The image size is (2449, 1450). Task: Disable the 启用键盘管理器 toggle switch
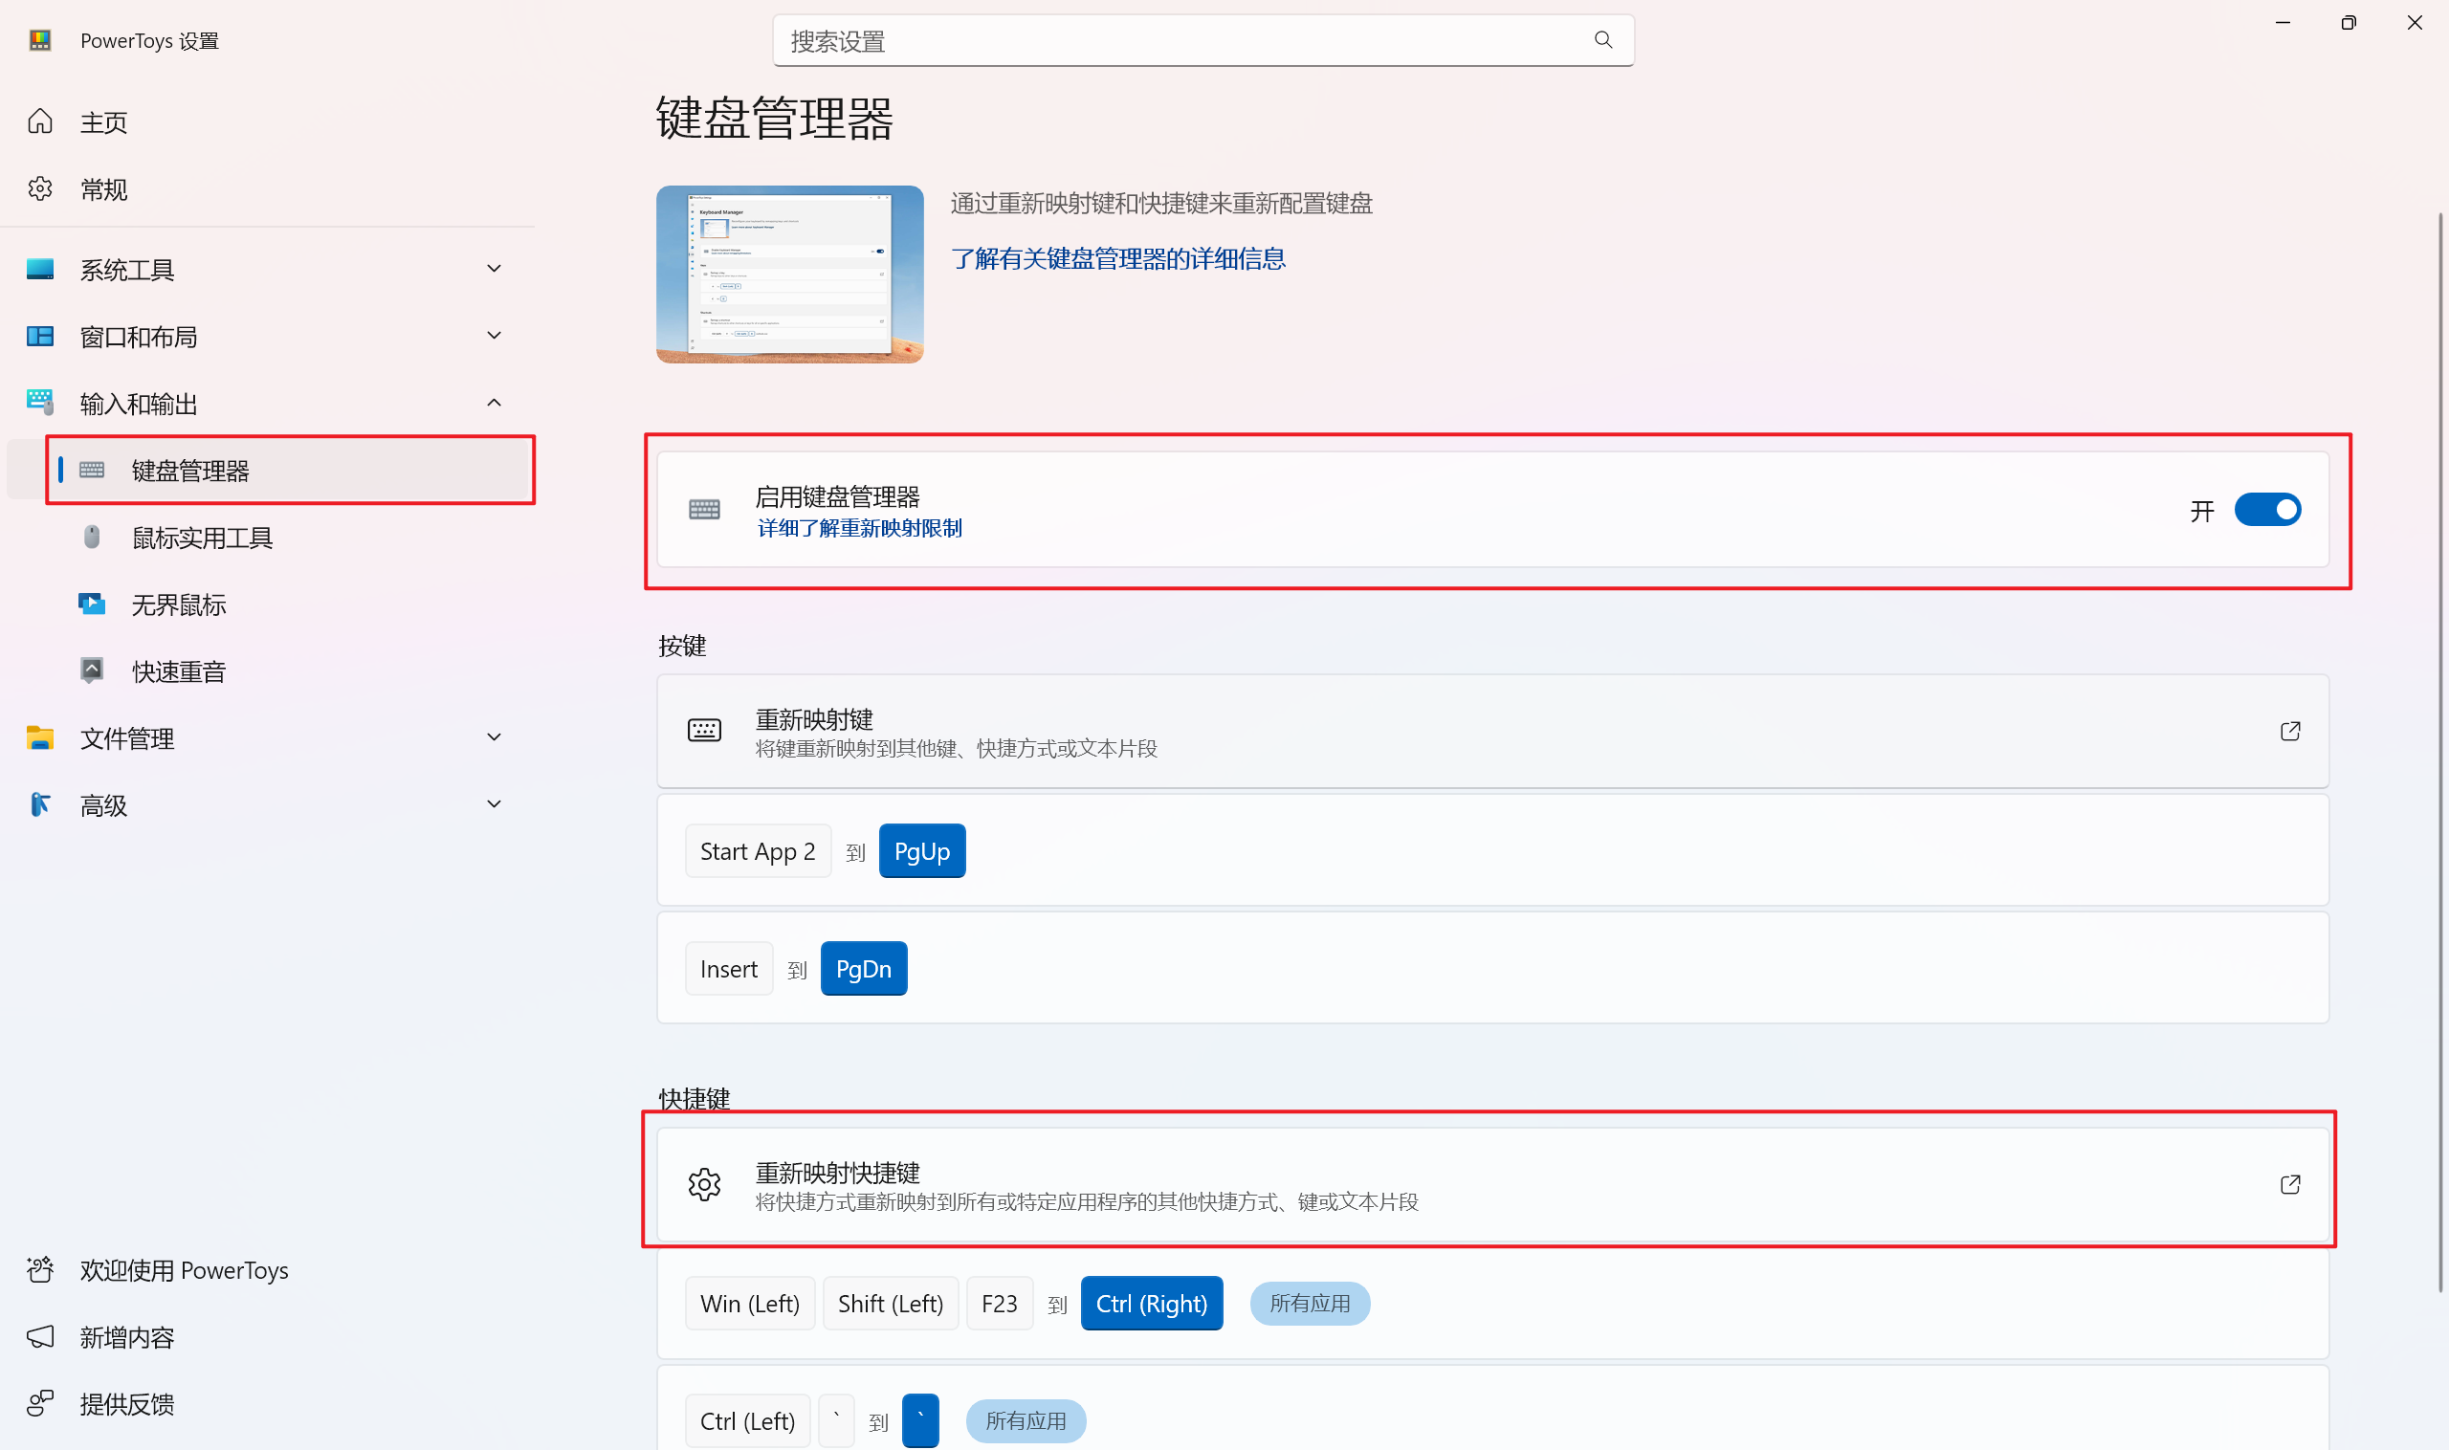pyautogui.click(x=2267, y=510)
